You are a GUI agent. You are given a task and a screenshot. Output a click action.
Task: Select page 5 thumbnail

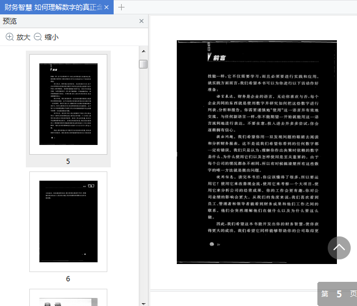[68, 104]
